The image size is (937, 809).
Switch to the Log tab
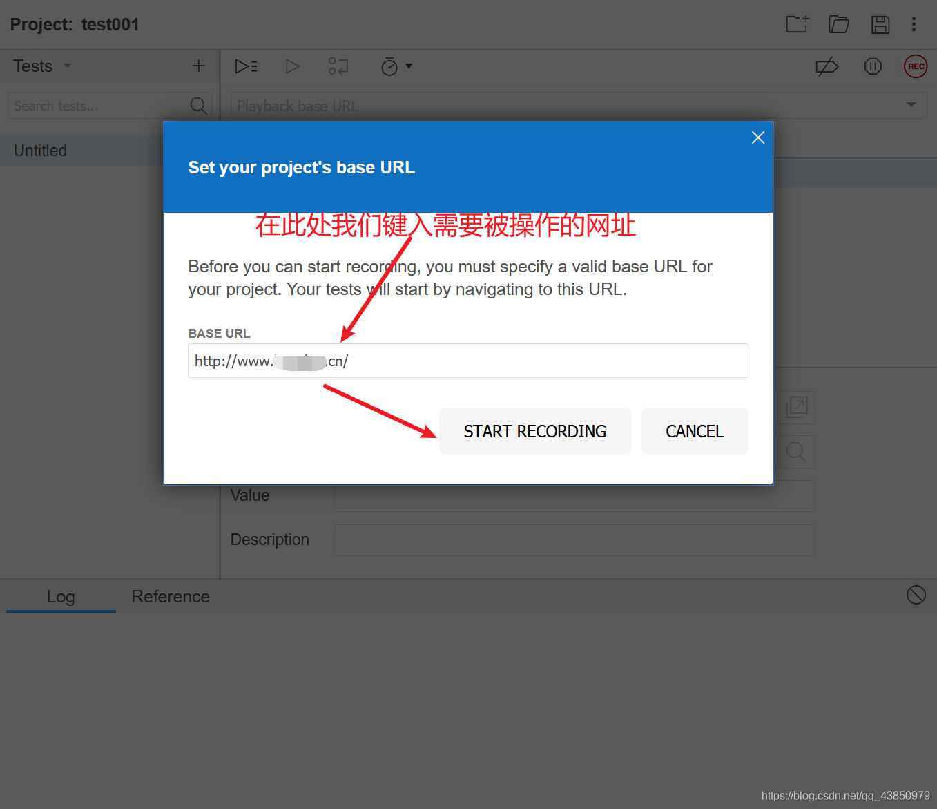61,596
